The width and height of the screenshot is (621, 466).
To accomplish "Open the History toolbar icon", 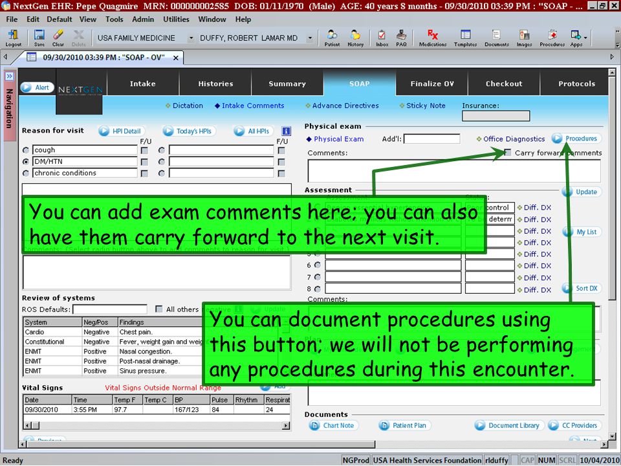I will [355, 38].
